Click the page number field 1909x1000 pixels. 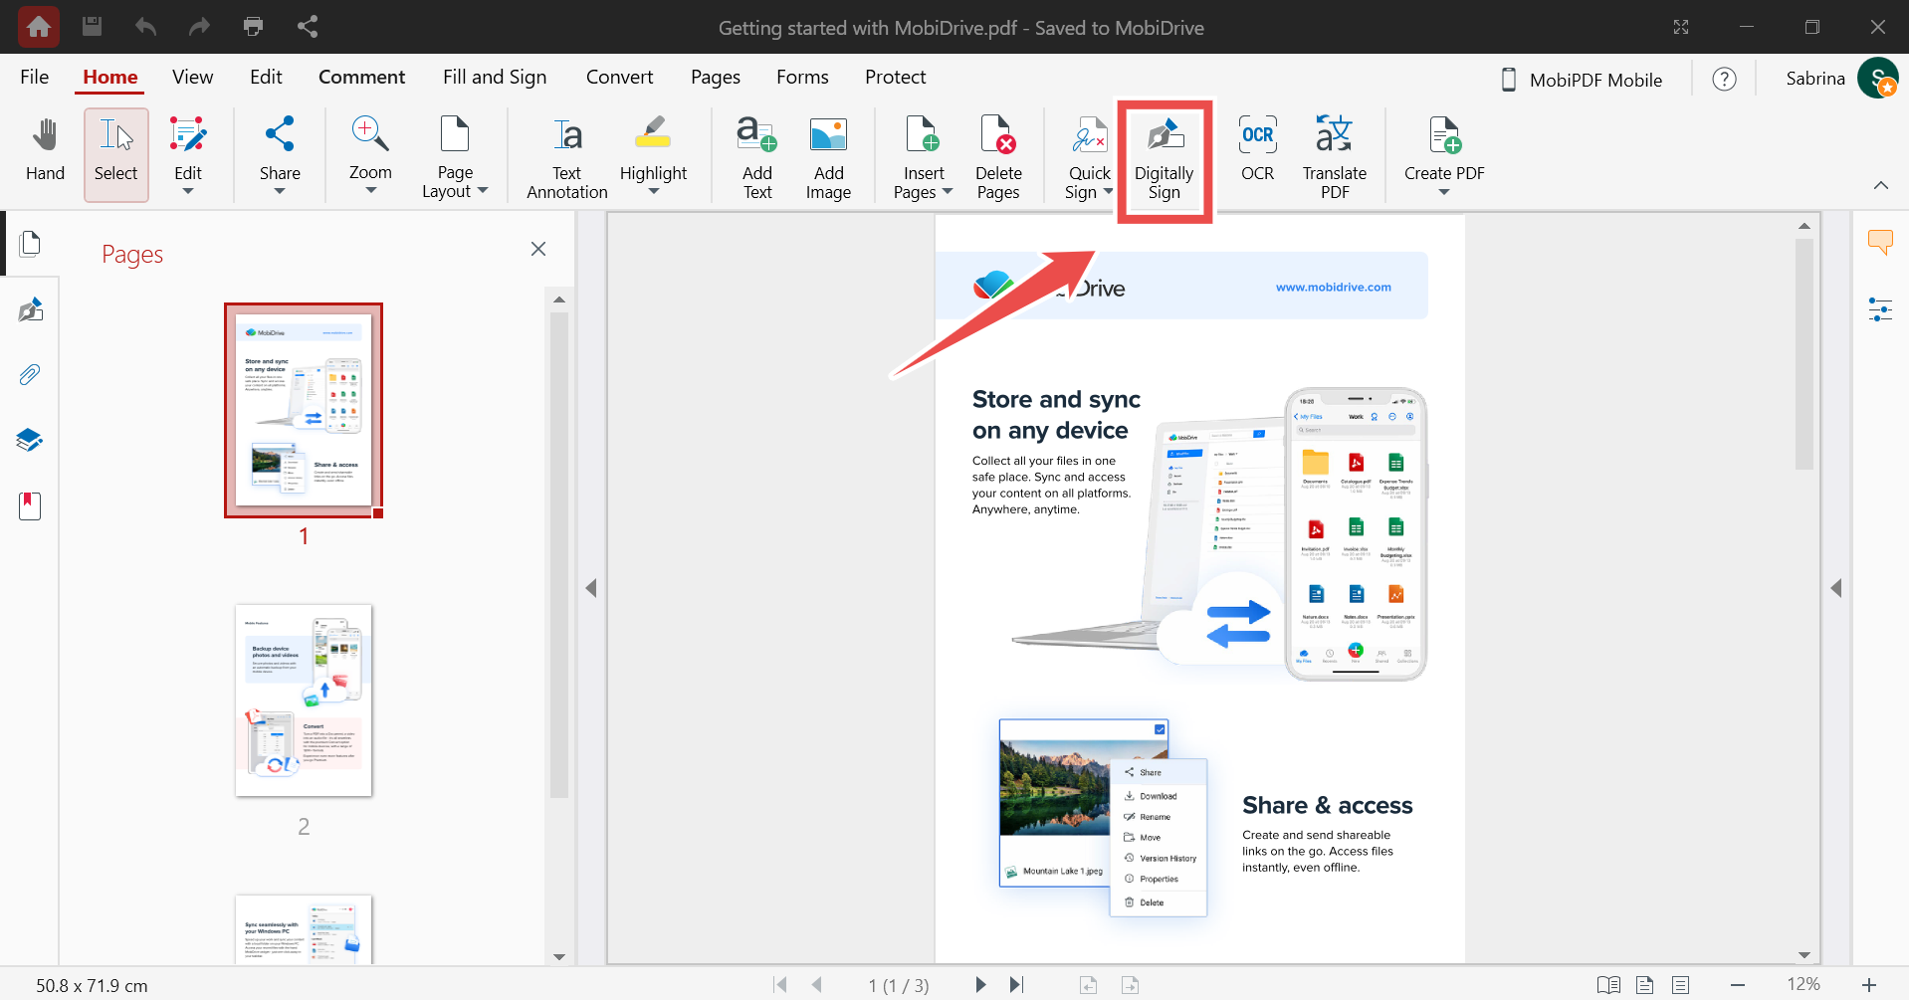898,985
